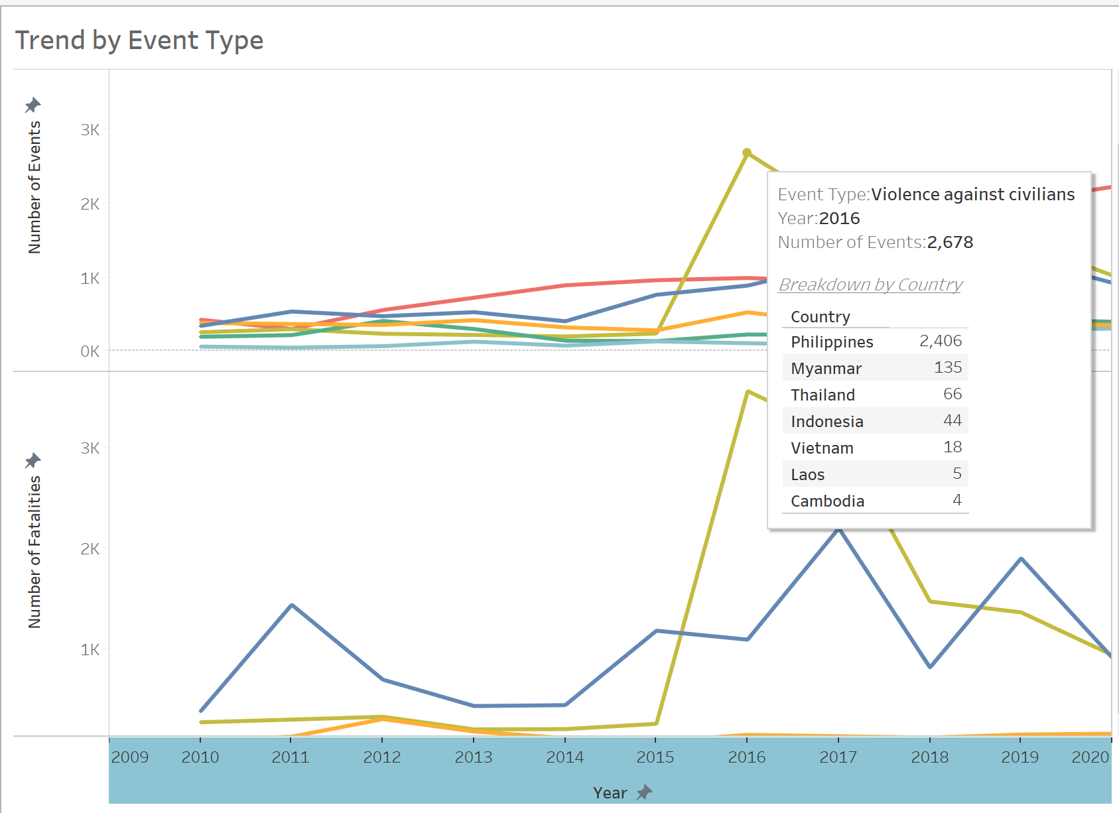Click the 2009 tick label on the Year axis
The width and height of the screenshot is (1119, 813).
tap(130, 757)
